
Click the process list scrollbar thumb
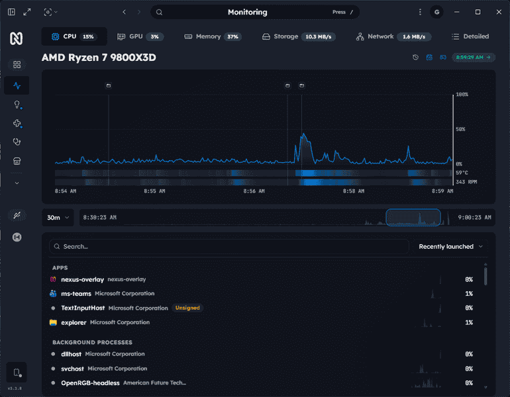(x=485, y=276)
